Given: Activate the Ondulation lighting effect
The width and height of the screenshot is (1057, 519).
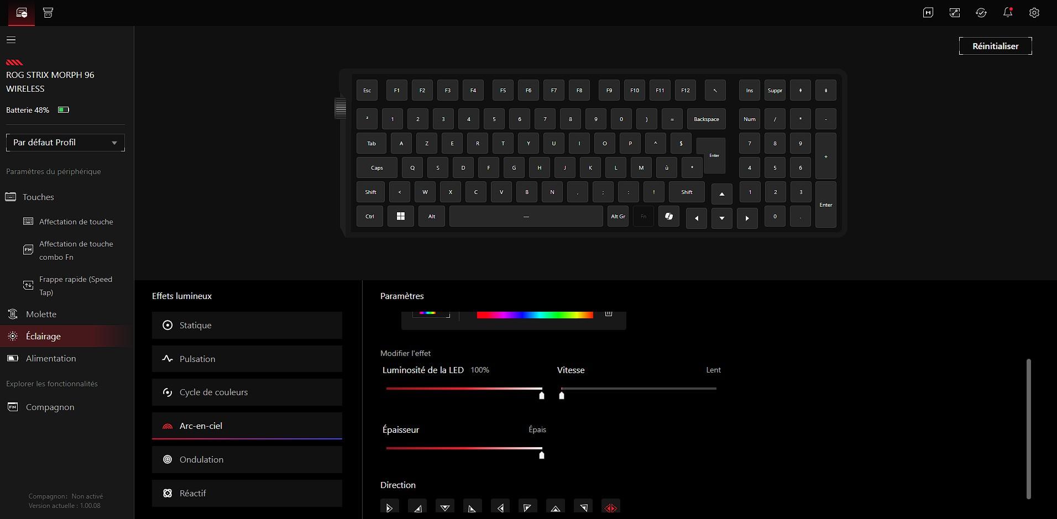Looking at the screenshot, I should click(201, 459).
